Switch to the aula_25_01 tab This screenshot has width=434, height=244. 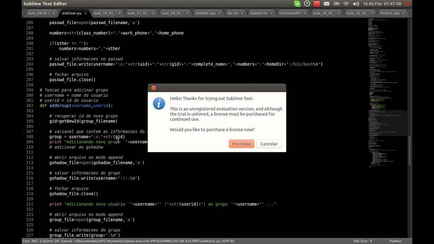click(357, 13)
